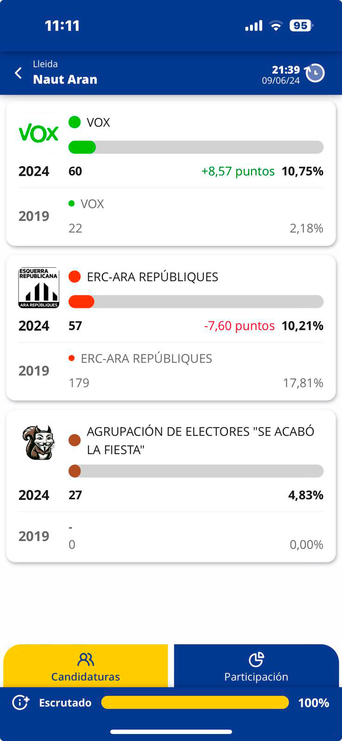Tap the battery indicator showing 95
Screen dimensions: 342x741
(301, 25)
